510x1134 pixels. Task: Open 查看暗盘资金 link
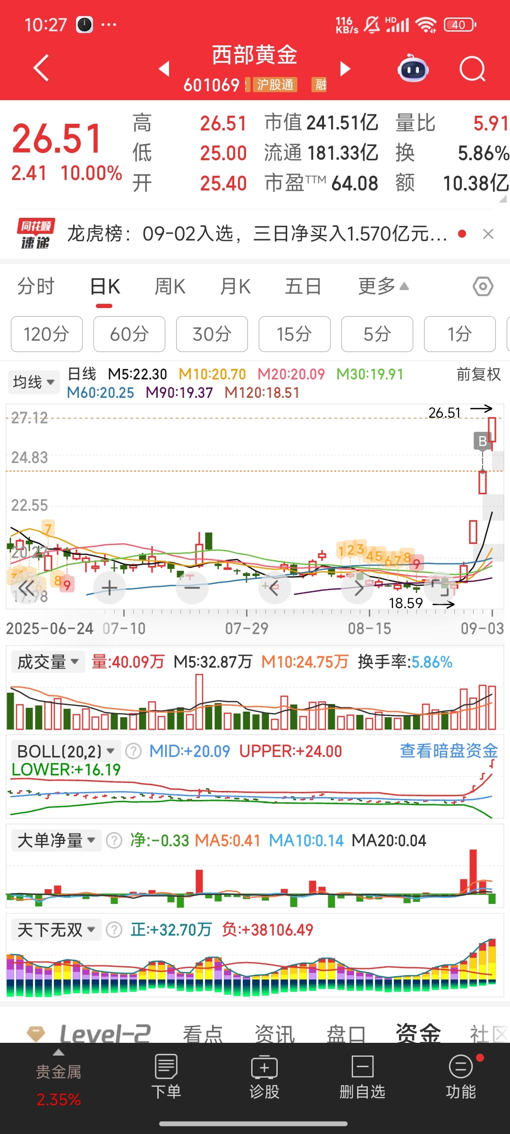(449, 751)
